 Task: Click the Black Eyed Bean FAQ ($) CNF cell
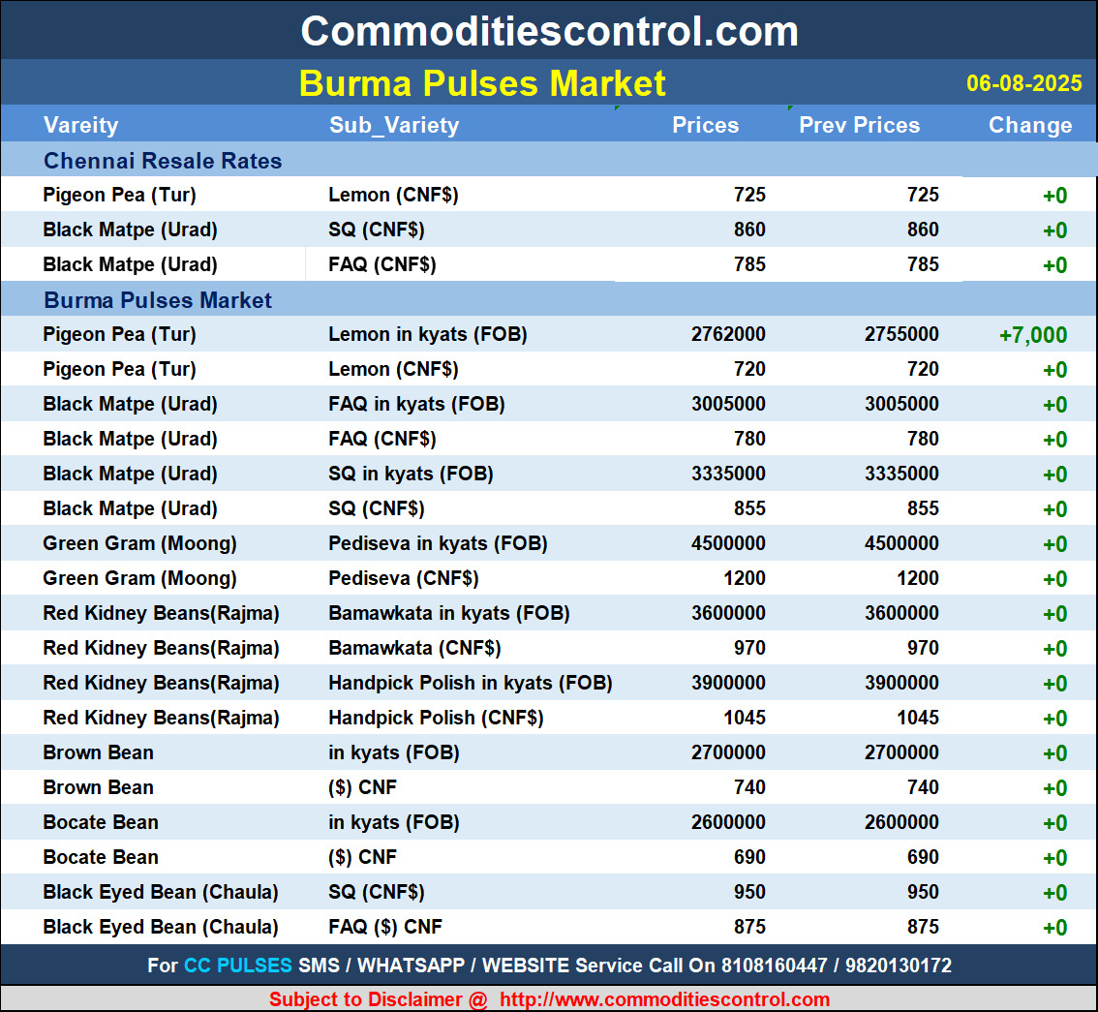point(385,927)
